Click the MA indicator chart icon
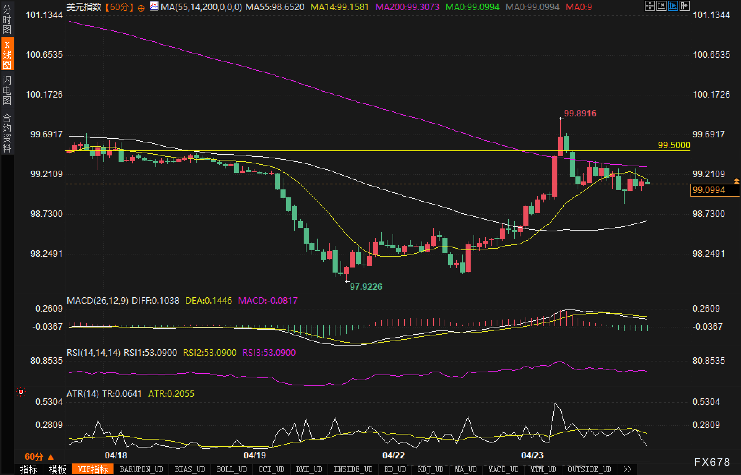741x475 pixels. click(154, 6)
